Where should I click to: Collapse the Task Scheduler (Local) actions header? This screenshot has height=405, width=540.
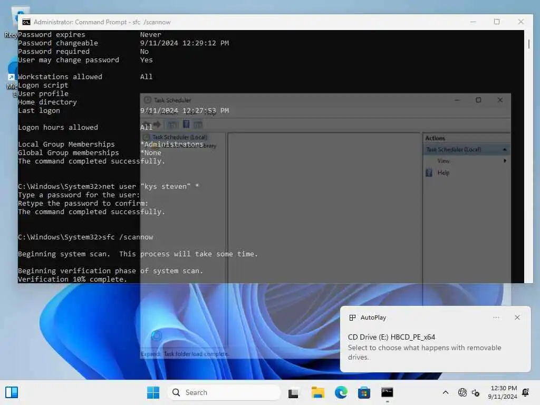pos(505,149)
